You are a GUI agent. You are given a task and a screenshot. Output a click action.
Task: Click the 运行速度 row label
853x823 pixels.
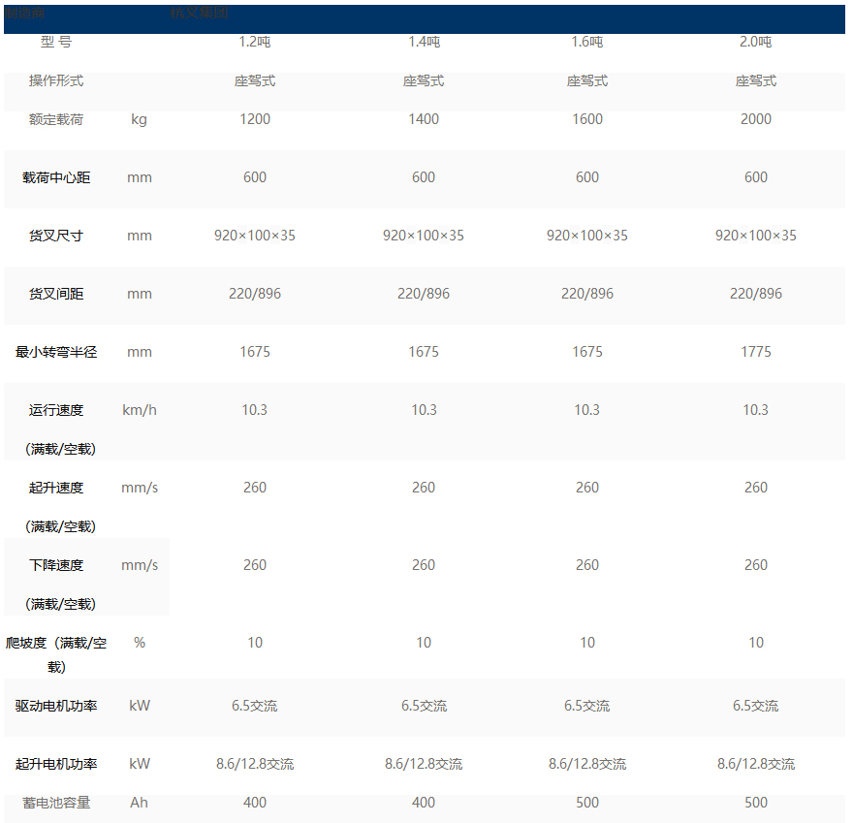click(x=56, y=411)
